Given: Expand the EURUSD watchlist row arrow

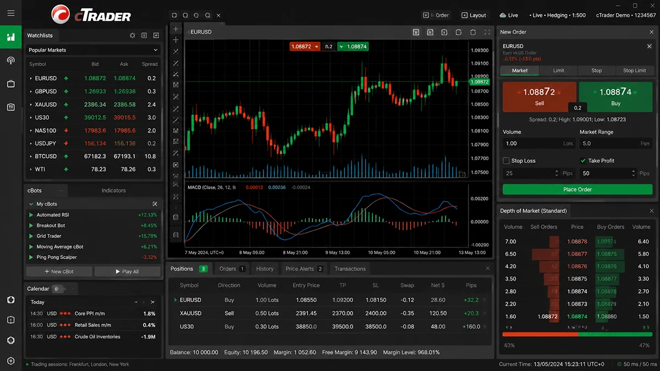Looking at the screenshot, I should 31,79.
